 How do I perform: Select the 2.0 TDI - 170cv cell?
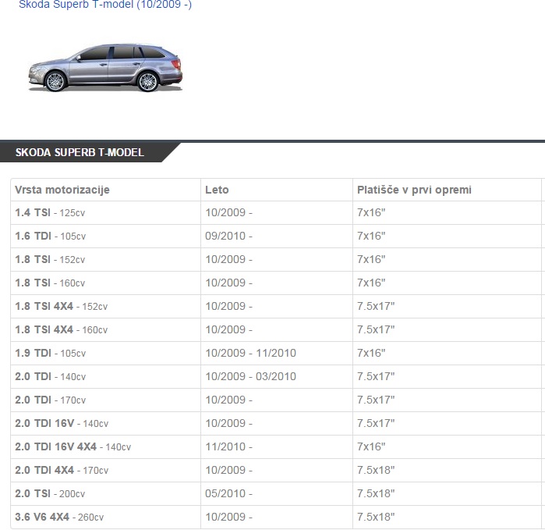(106, 400)
